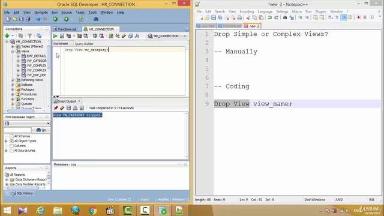Click green plus New Connection icon

pos(7,36)
